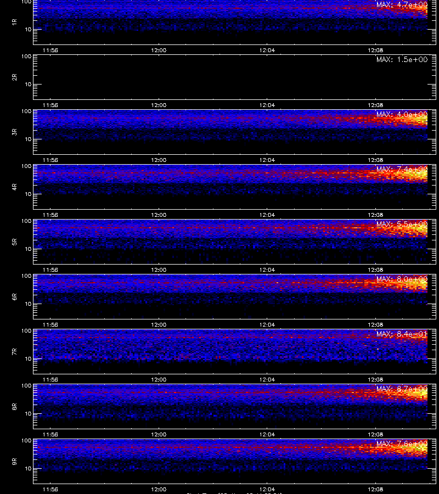Click the 12:00 tick label under panel 6R
439x494 pixels.
[159, 325]
